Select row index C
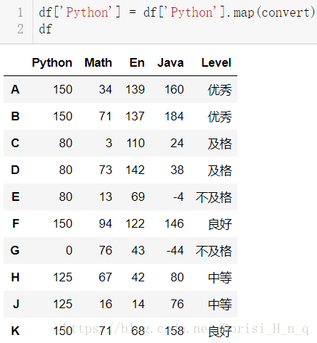This screenshot has height=343, width=317. [15, 143]
